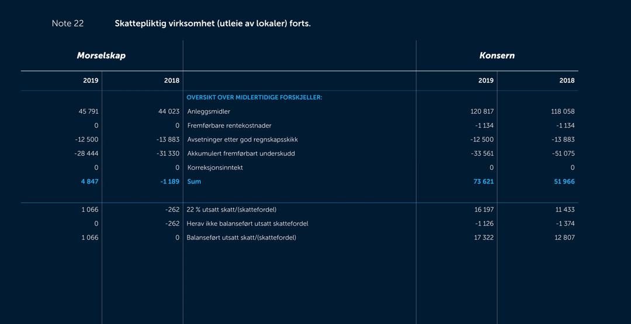Select Morselskap 2018 value -13 883
Image resolution: width=631 pixels, height=324 pixels.
coord(168,140)
